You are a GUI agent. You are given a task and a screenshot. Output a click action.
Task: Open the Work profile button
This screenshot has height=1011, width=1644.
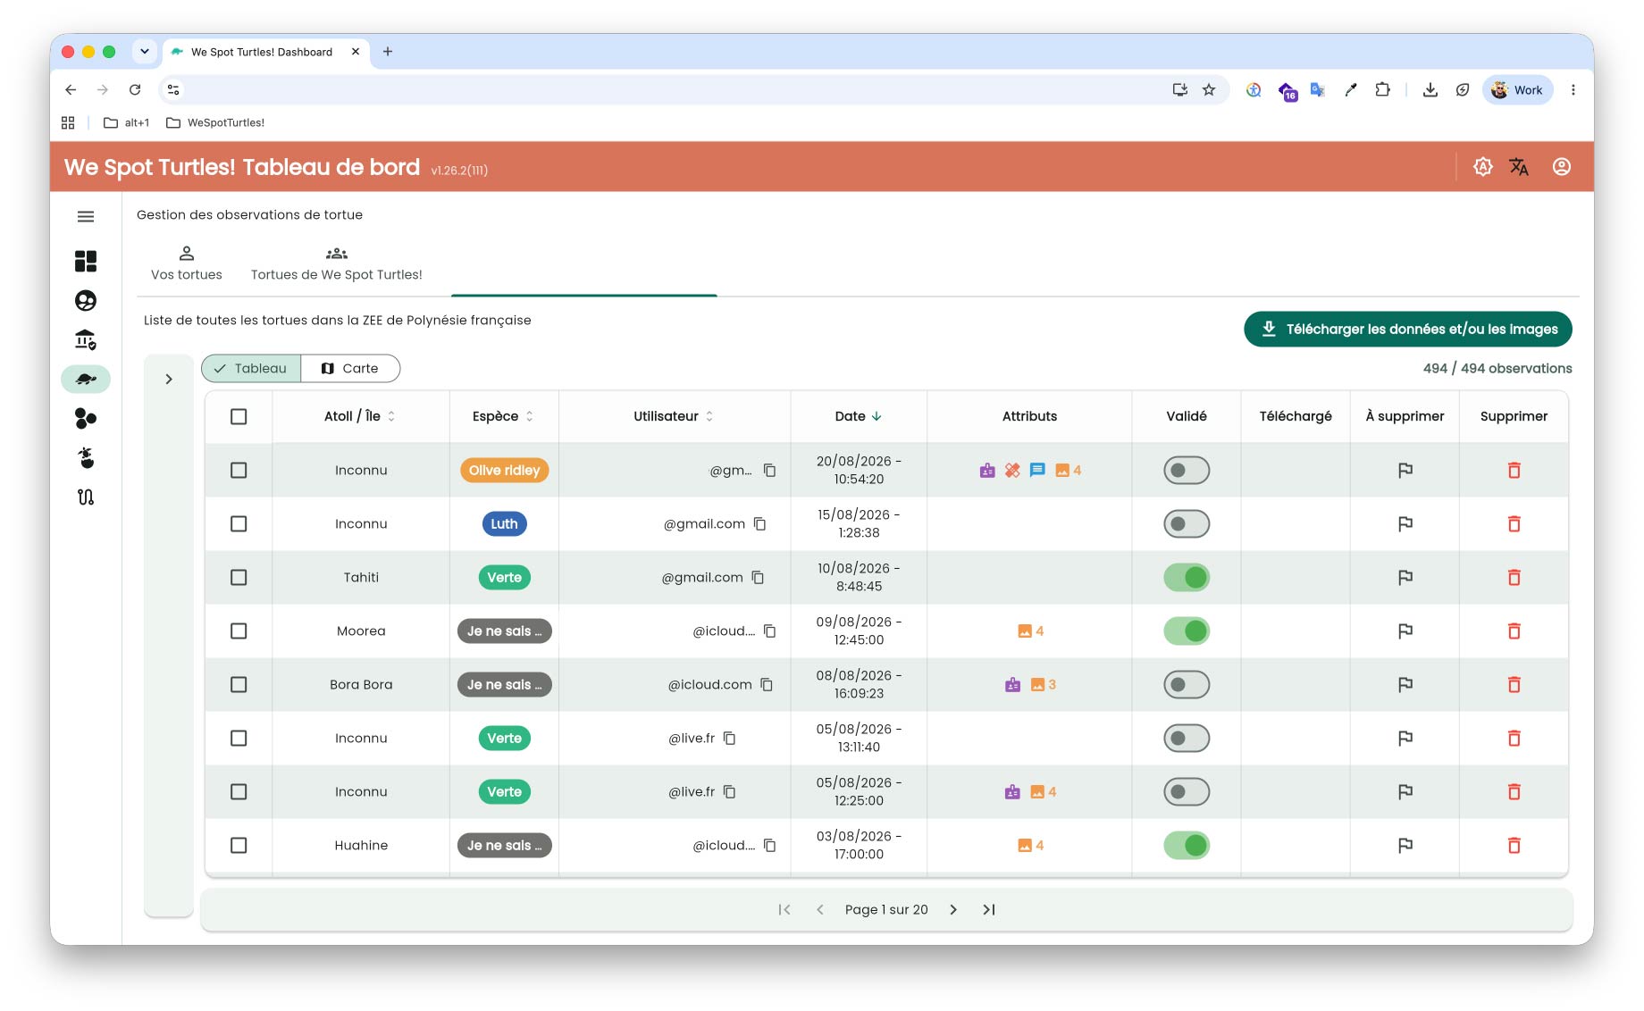(1518, 90)
